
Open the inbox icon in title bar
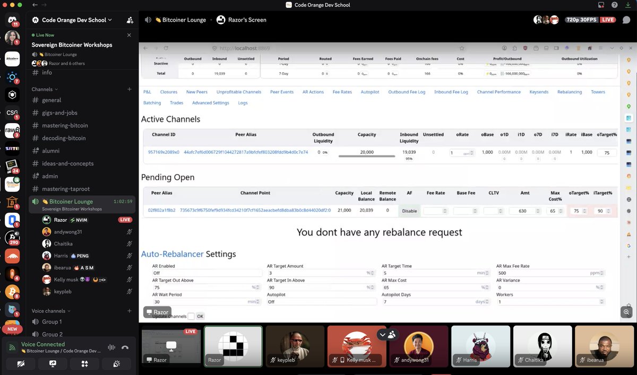pyautogui.click(x=601, y=5)
